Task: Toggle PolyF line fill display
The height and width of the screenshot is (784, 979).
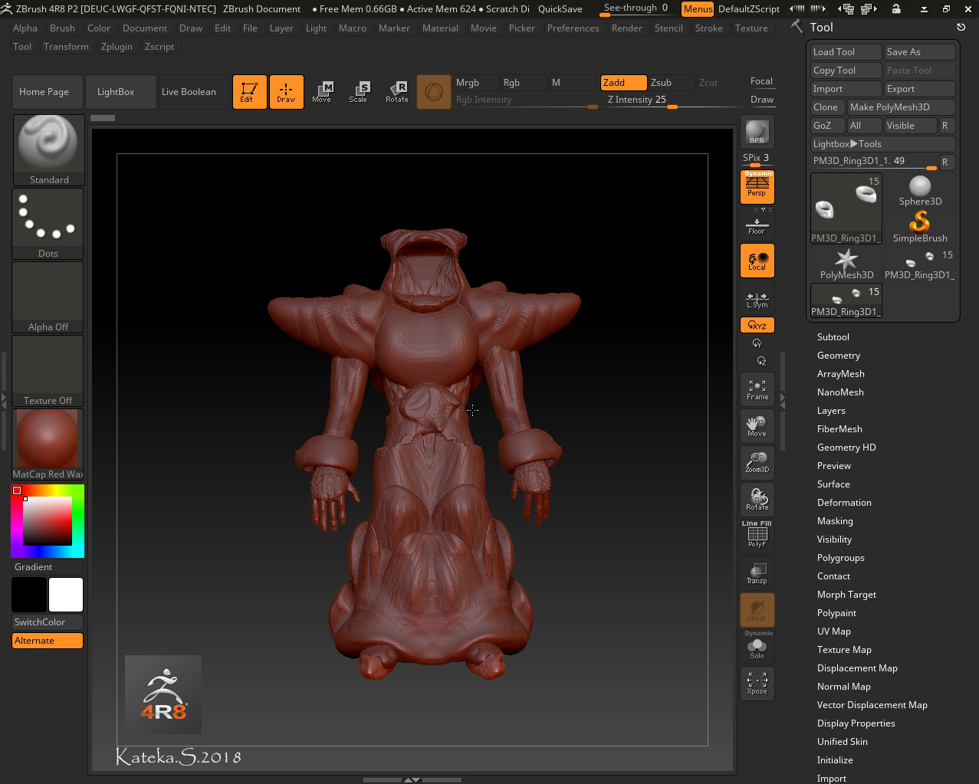Action: click(x=757, y=535)
